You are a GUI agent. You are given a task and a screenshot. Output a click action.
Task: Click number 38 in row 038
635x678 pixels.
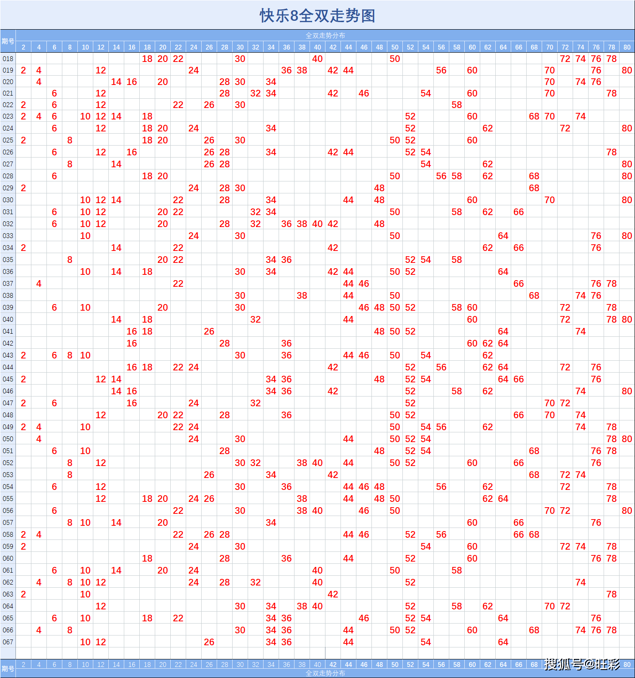click(x=302, y=296)
